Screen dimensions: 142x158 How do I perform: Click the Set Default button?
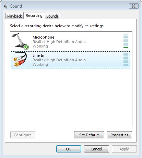[89, 135]
